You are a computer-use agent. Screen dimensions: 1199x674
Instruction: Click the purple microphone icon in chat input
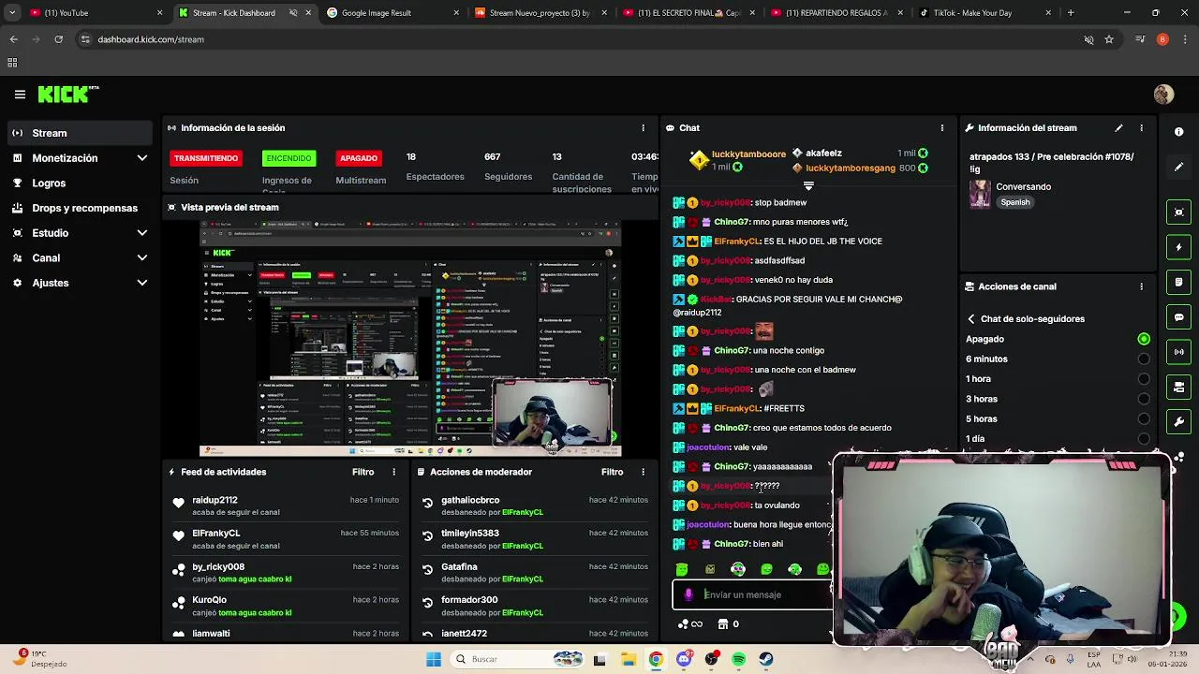click(x=688, y=594)
